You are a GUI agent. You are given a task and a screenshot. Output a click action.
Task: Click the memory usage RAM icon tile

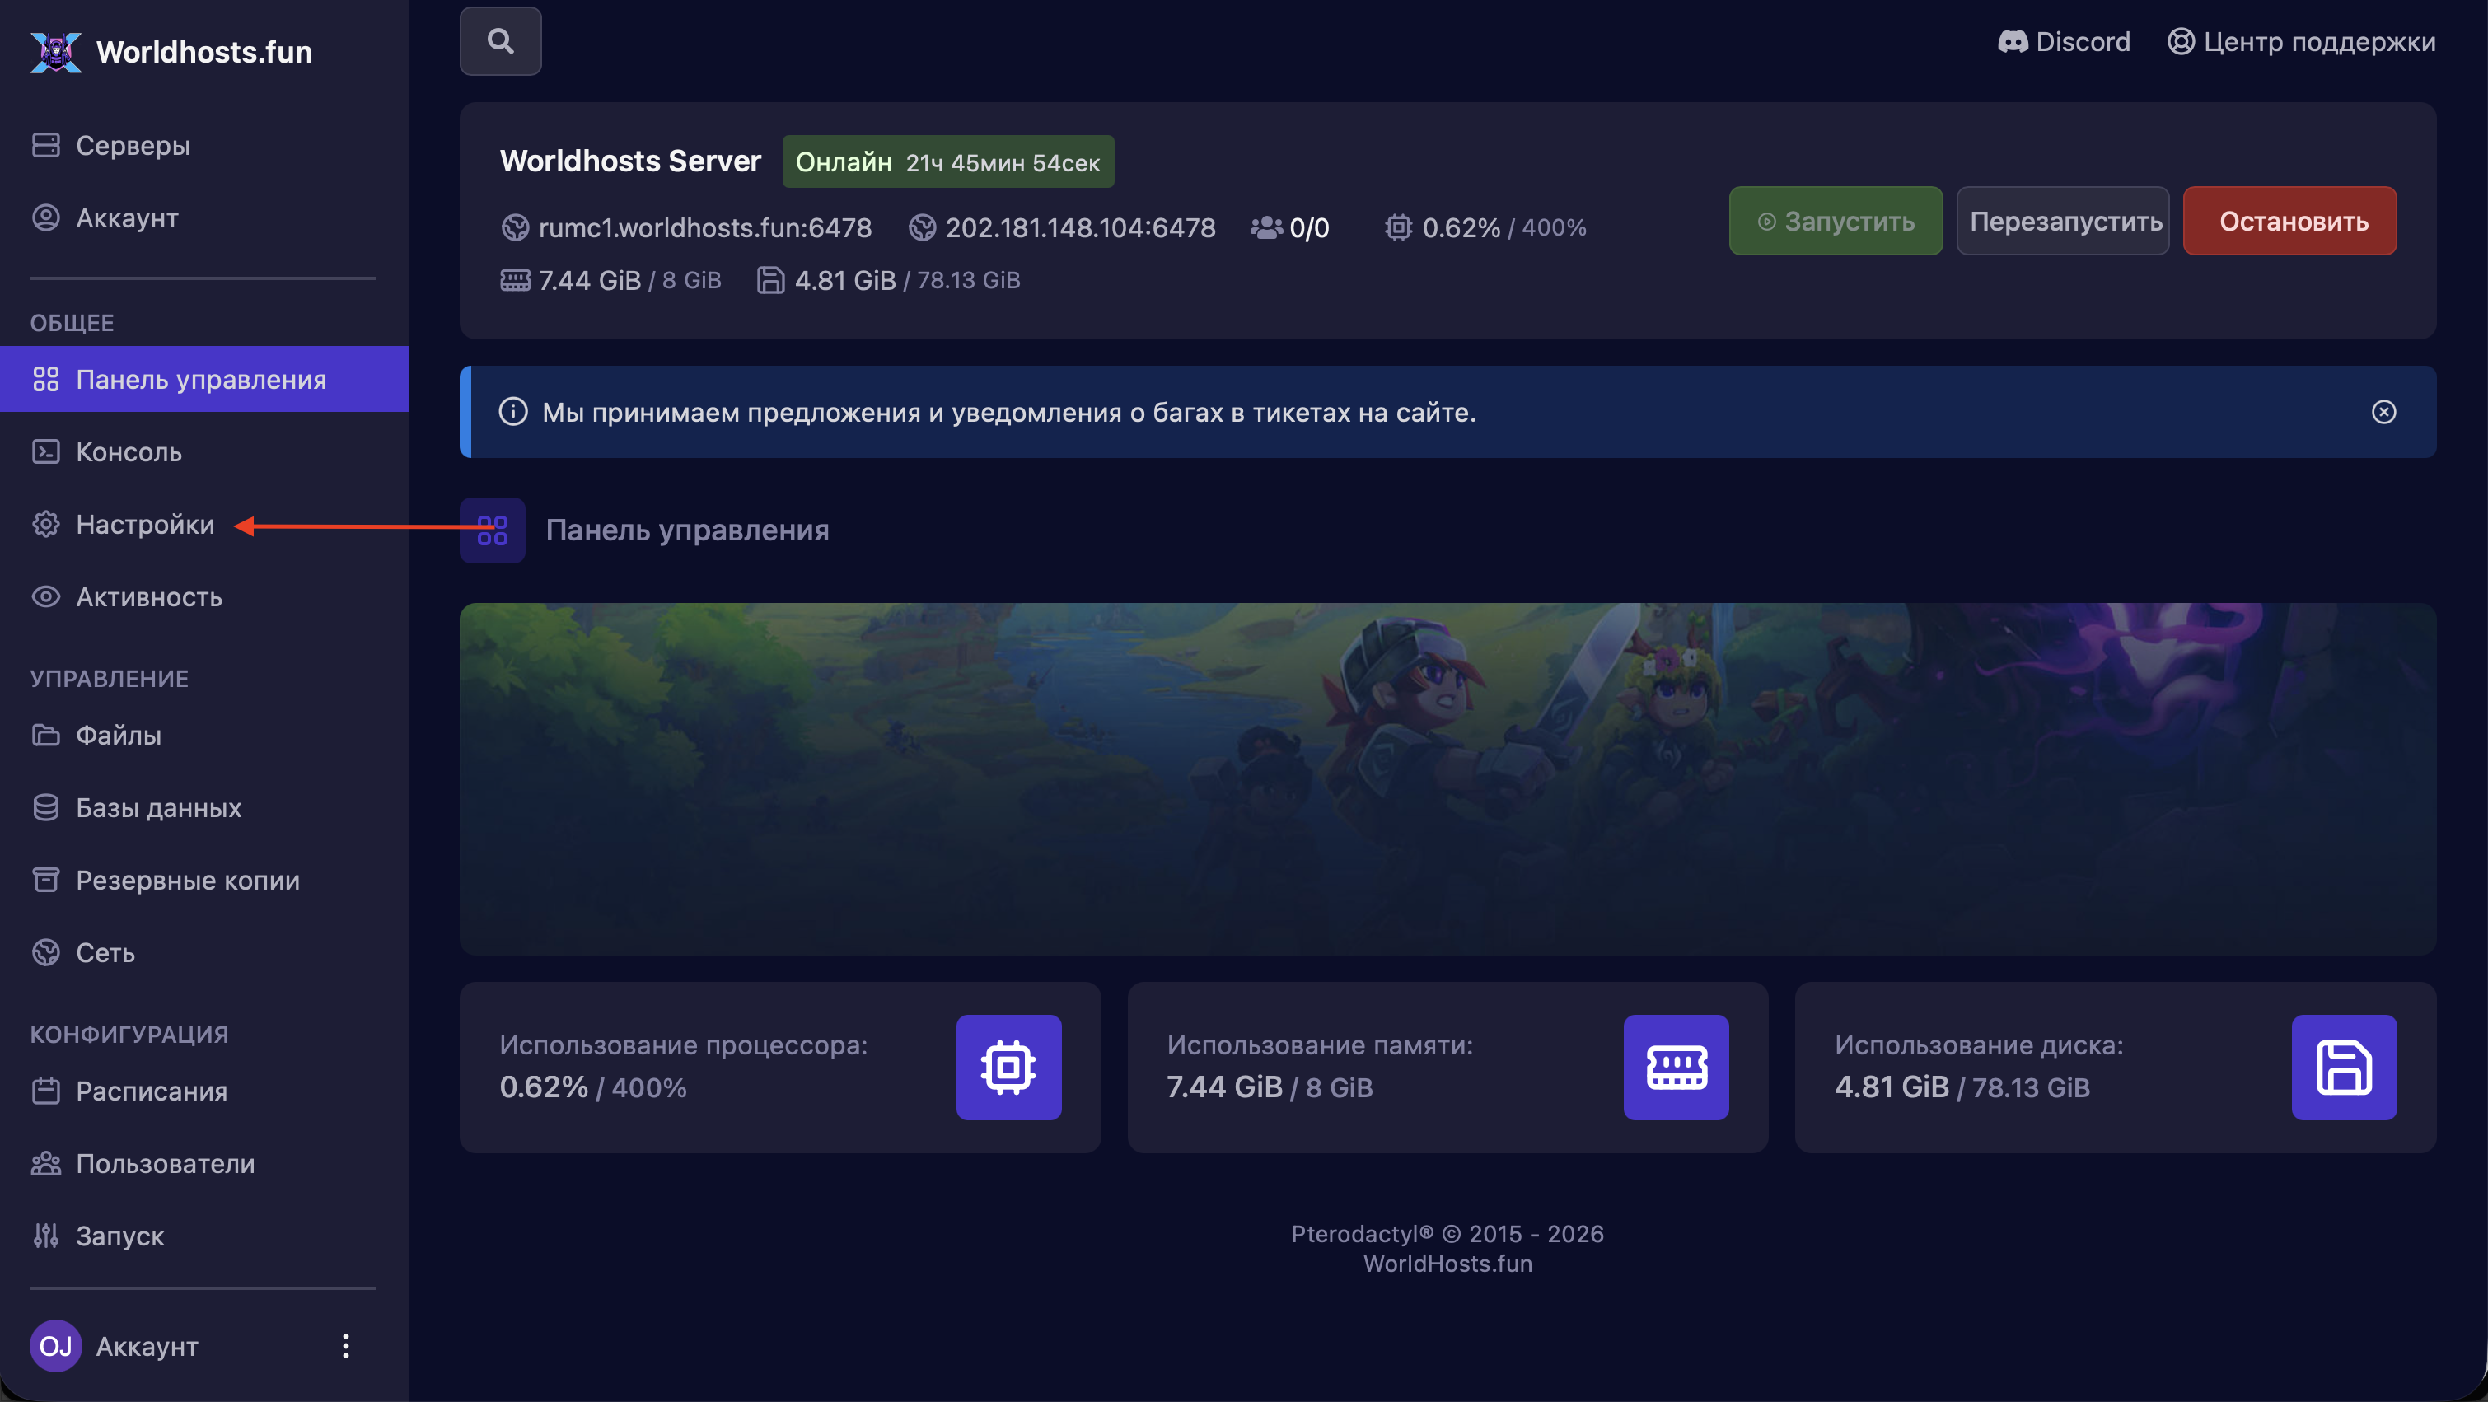point(1676,1067)
